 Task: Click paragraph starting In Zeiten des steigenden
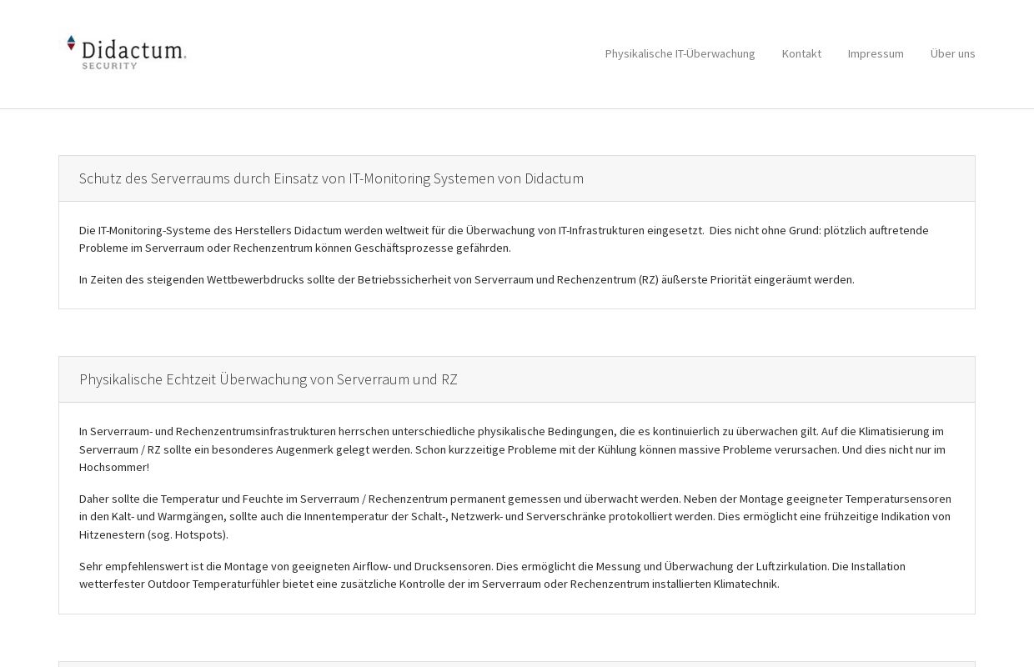(x=467, y=279)
